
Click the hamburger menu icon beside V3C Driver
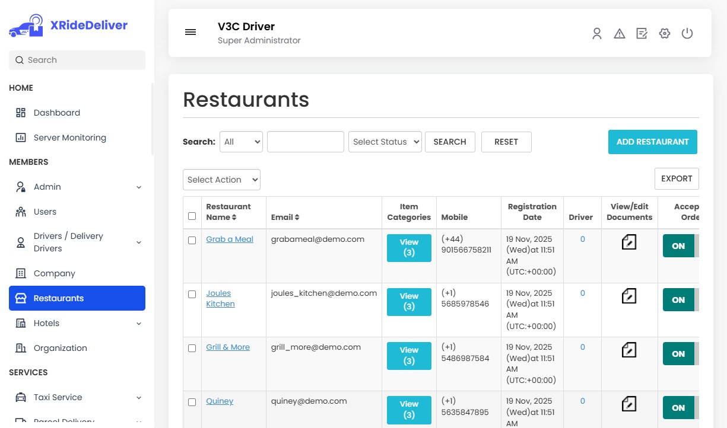(x=191, y=32)
